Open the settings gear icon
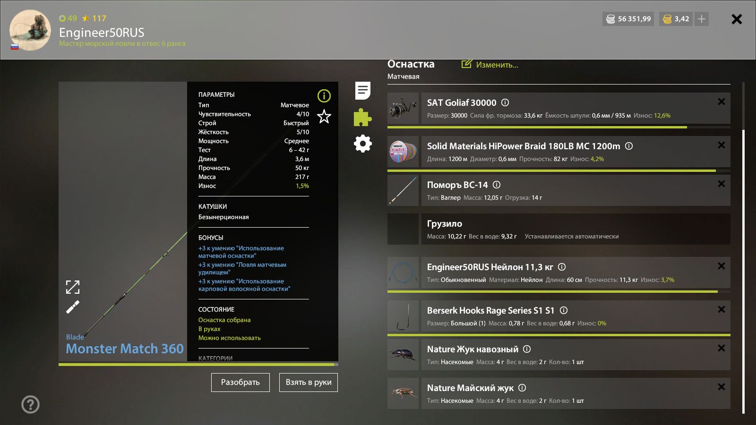Image resolution: width=756 pixels, height=425 pixels. [363, 144]
